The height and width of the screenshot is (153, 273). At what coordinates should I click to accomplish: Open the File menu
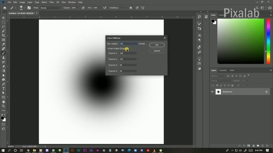pyautogui.click(x=9, y=2)
